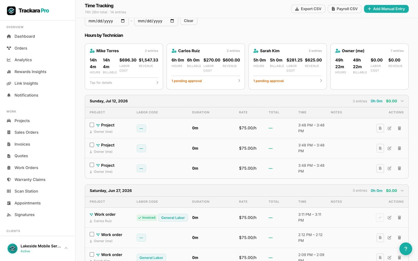Click the Payroll CSV button

(x=345, y=9)
